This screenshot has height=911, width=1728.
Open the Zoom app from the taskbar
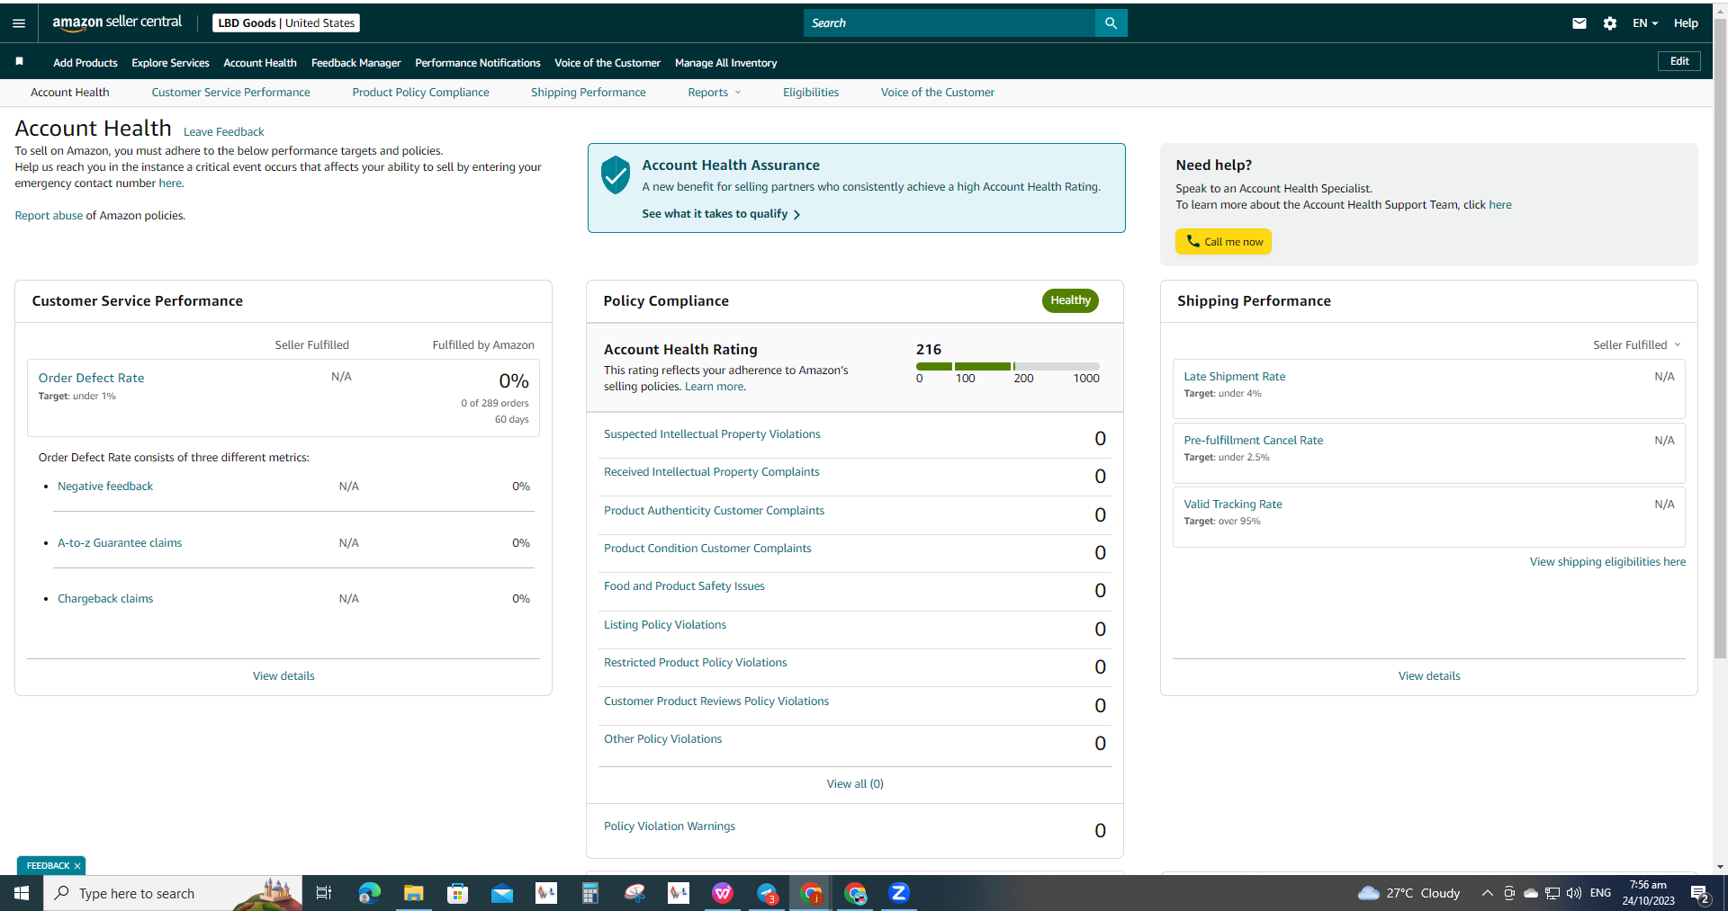899,893
